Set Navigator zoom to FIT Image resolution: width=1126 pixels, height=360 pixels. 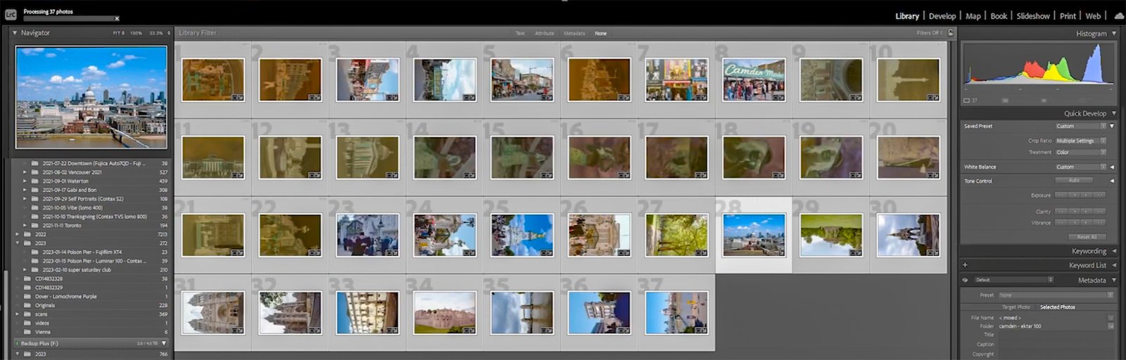click(117, 33)
